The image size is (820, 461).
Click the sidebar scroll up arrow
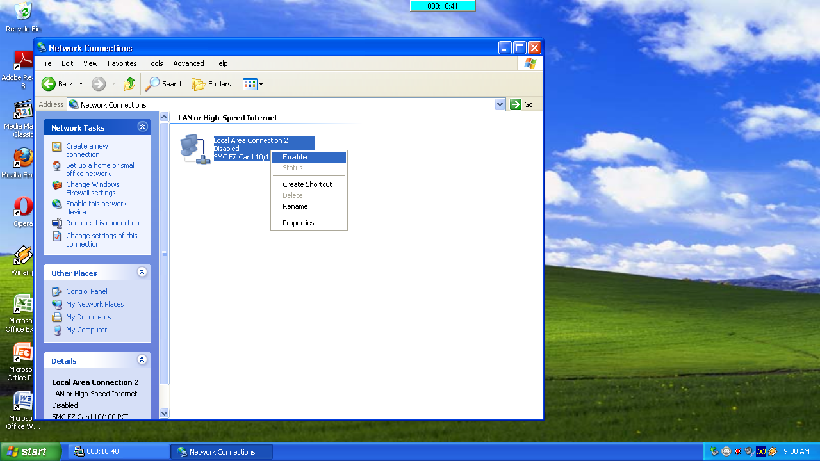coord(164,117)
